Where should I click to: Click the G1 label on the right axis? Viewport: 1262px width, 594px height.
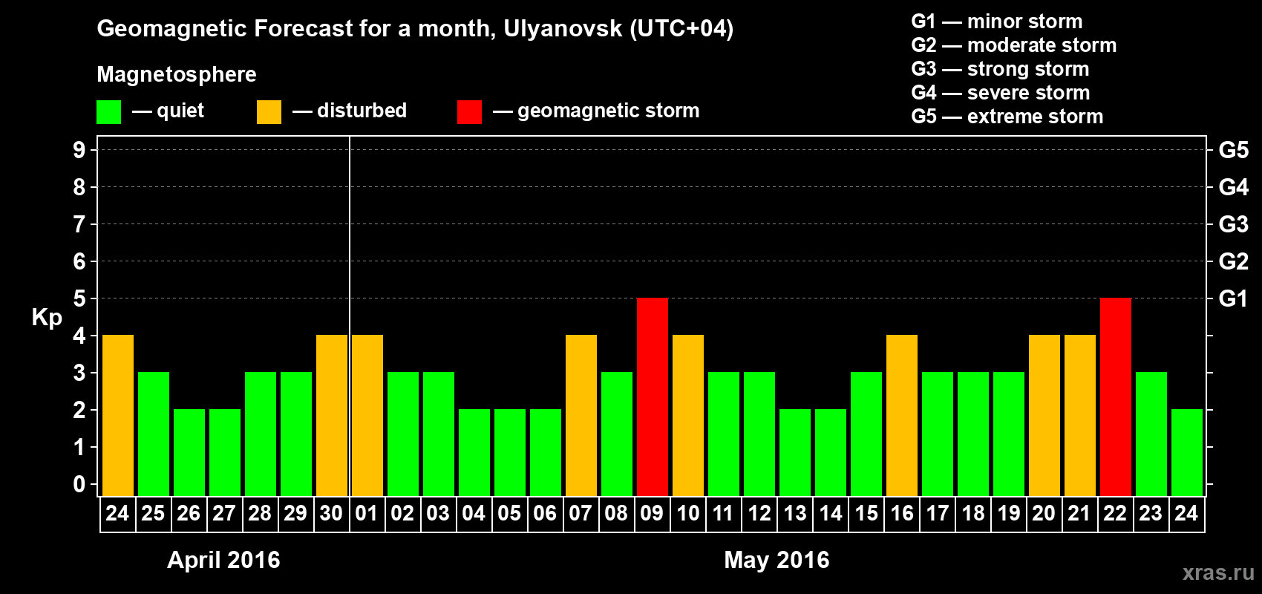click(1234, 298)
